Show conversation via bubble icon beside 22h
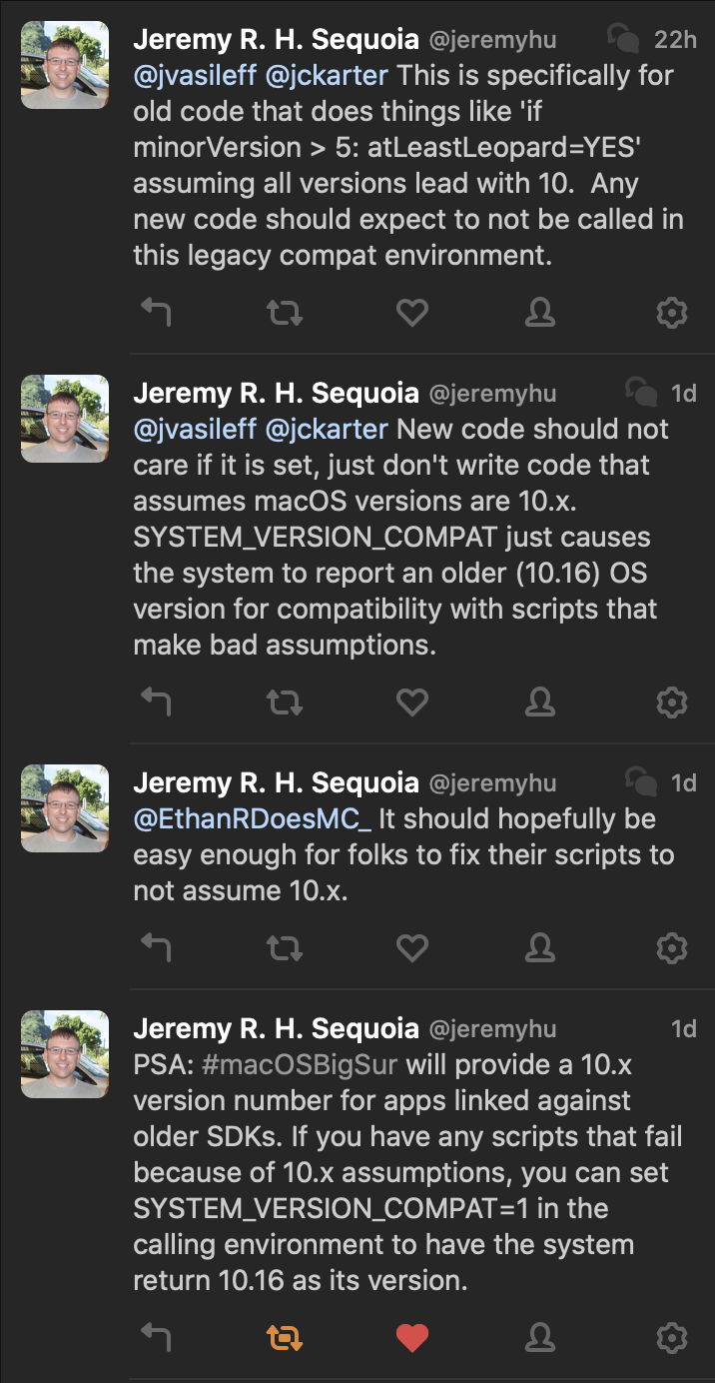The width and height of the screenshot is (715, 1383). tap(625, 39)
